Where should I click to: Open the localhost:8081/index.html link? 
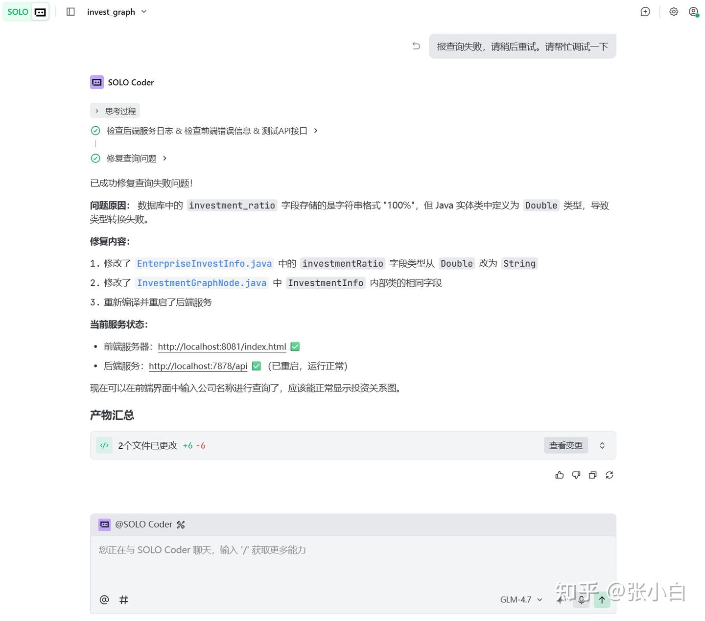click(222, 346)
